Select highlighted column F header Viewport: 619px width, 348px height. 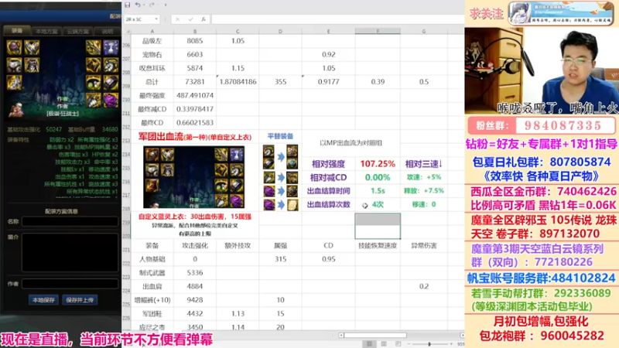point(378,31)
